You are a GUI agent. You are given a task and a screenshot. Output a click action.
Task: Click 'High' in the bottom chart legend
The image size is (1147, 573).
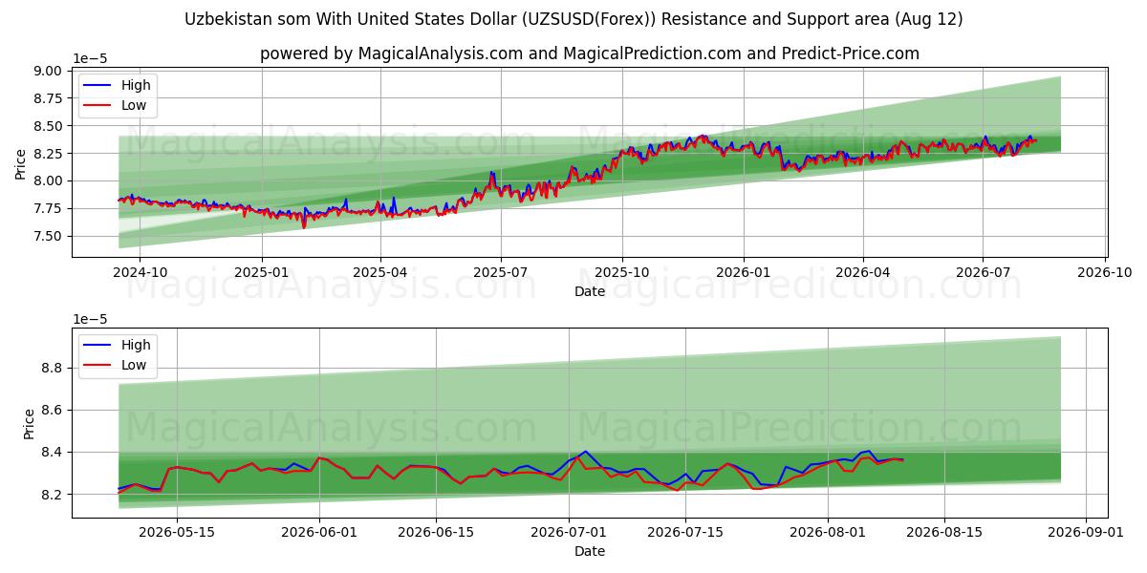tap(136, 345)
